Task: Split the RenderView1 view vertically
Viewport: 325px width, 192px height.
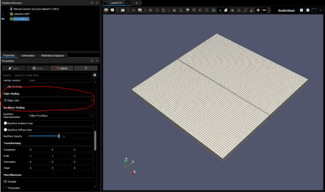Action: (308, 10)
